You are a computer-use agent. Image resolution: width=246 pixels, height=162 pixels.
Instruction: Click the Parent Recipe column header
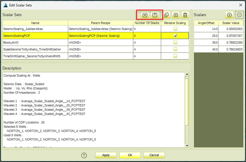(101, 23)
